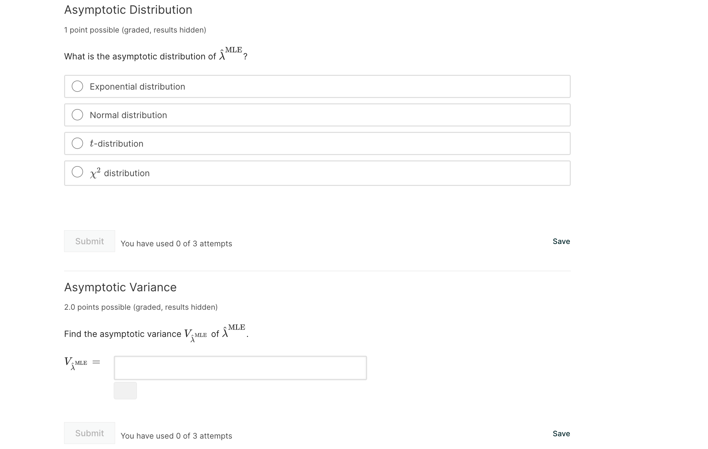The width and height of the screenshot is (708, 449).
Task: Click attempts counter under Asymptotic Variance
Action: click(x=176, y=436)
